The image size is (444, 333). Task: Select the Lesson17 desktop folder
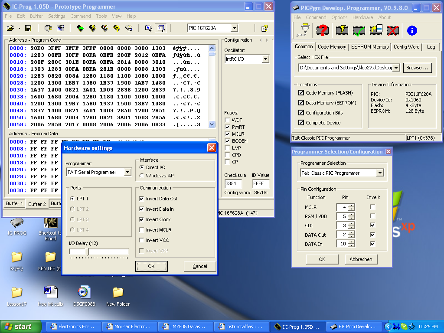click(17, 296)
